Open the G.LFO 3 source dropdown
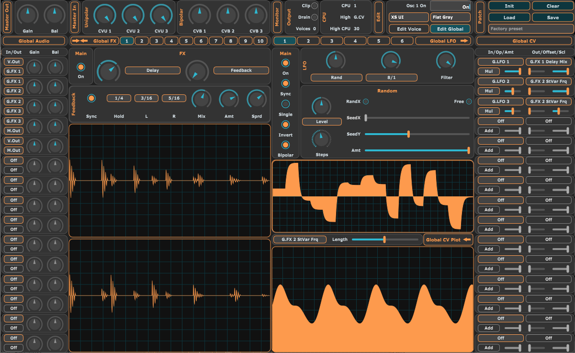This screenshot has width=575, height=353. click(x=501, y=102)
